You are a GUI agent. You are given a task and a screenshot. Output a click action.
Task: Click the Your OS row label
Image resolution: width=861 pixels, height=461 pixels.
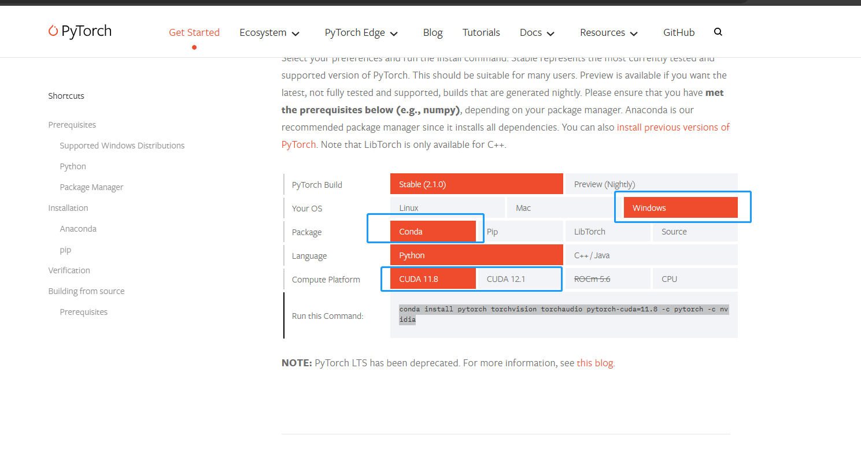pyautogui.click(x=307, y=209)
